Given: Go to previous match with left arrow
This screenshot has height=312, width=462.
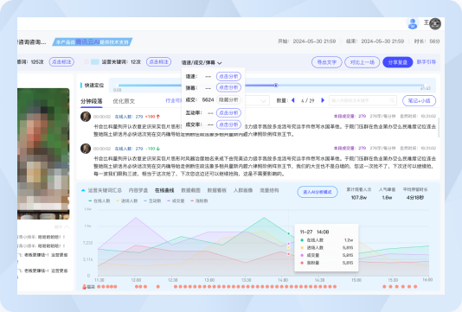Looking at the screenshot, I should [293, 100].
